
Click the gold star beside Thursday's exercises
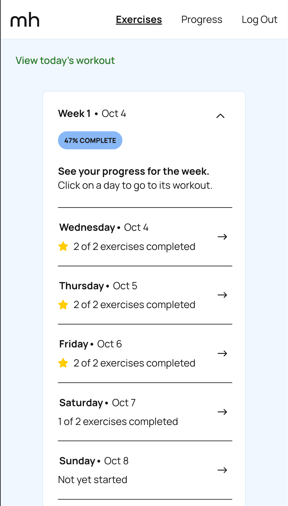click(x=63, y=304)
